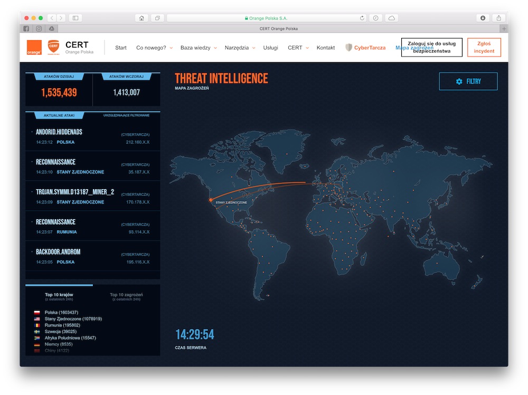
Task: Click Zaloguj się do usług bezpieczeństwa
Action: [432, 47]
